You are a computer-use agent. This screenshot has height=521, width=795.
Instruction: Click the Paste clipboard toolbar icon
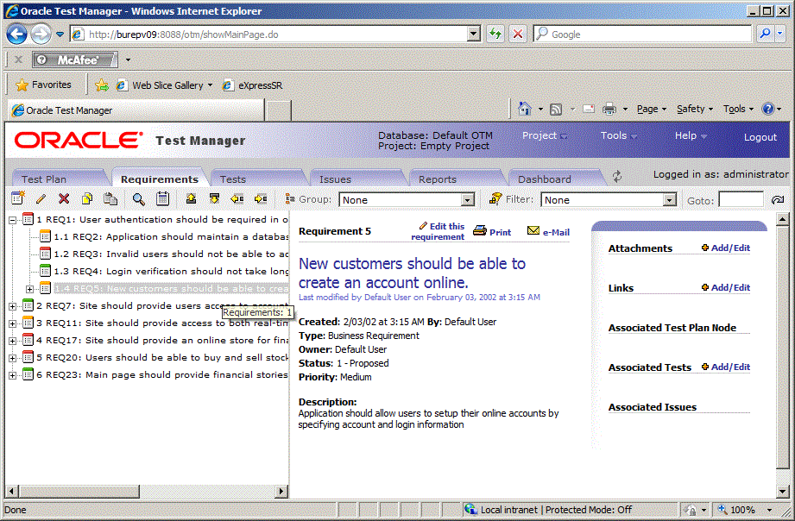pos(110,199)
